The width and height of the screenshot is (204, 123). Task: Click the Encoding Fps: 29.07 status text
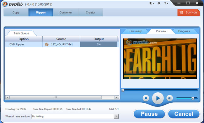coord(16,109)
